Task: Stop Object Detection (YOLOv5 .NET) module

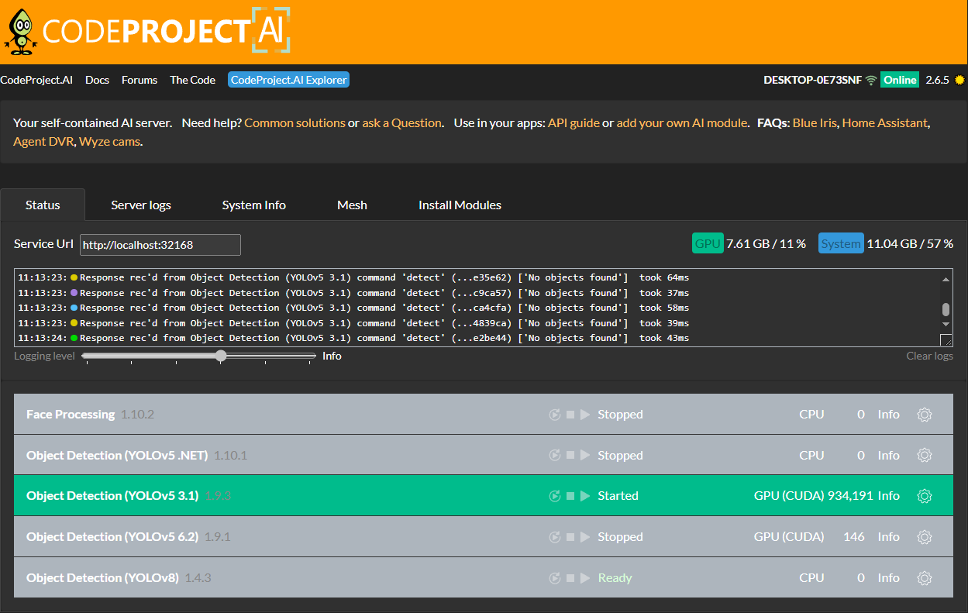Action: (570, 455)
